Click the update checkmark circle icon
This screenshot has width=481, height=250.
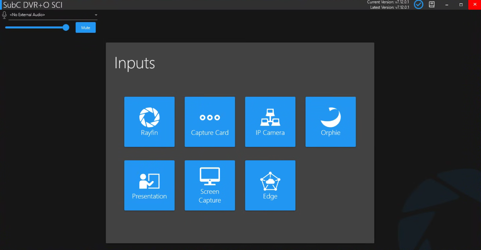[x=418, y=5]
